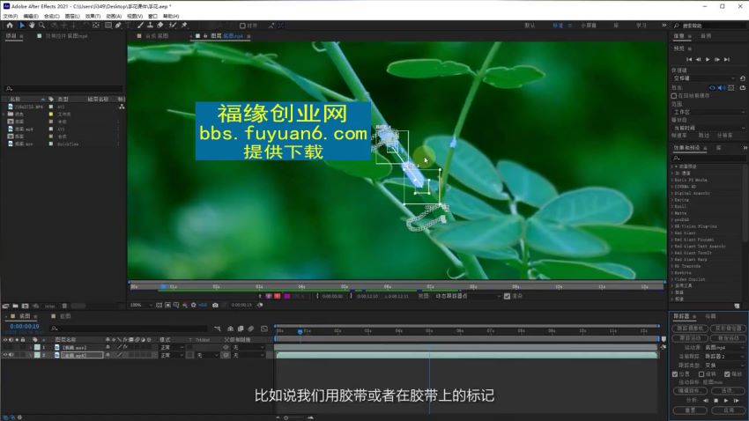Image resolution: width=749 pixels, height=421 pixels.
Task: Open layer 1 blending mode dropdown
Action: 173,348
